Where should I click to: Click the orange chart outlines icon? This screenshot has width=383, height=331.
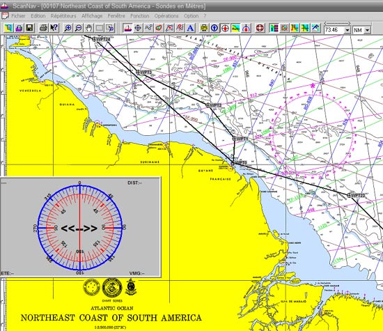coord(284,28)
